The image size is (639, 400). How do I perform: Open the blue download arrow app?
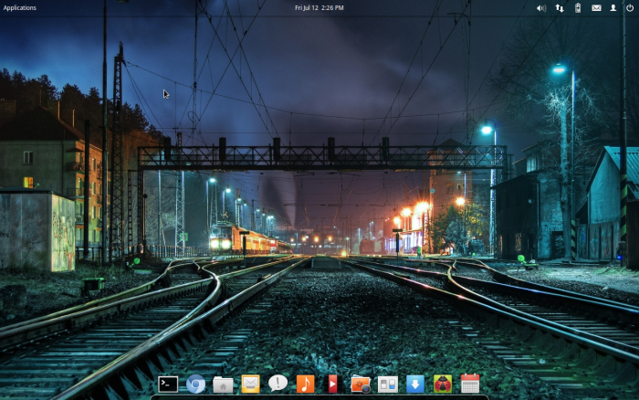pos(415,384)
